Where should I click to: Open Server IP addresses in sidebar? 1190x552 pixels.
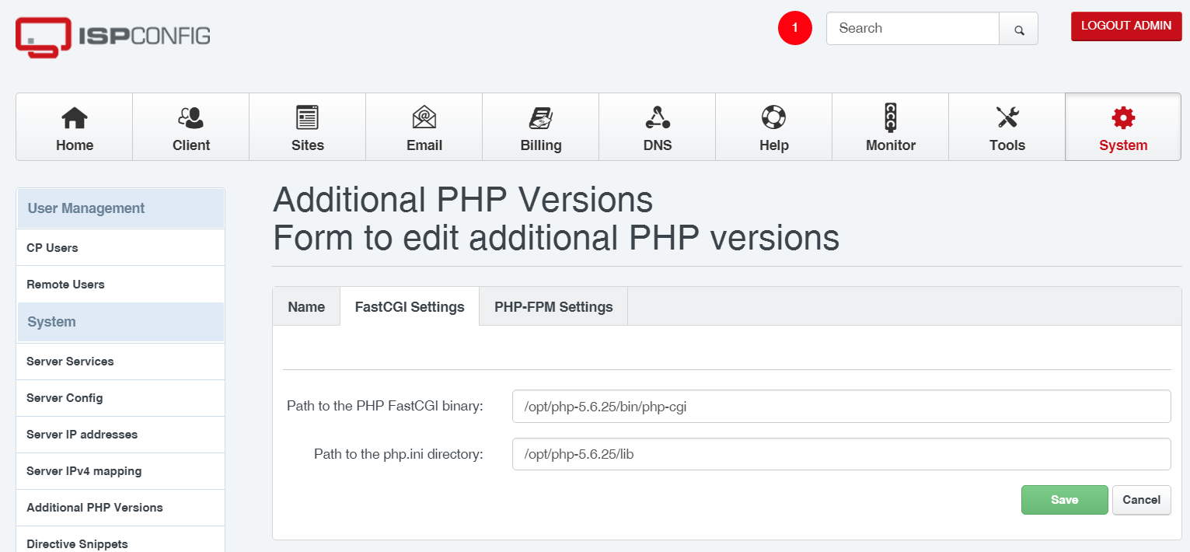[120, 435]
